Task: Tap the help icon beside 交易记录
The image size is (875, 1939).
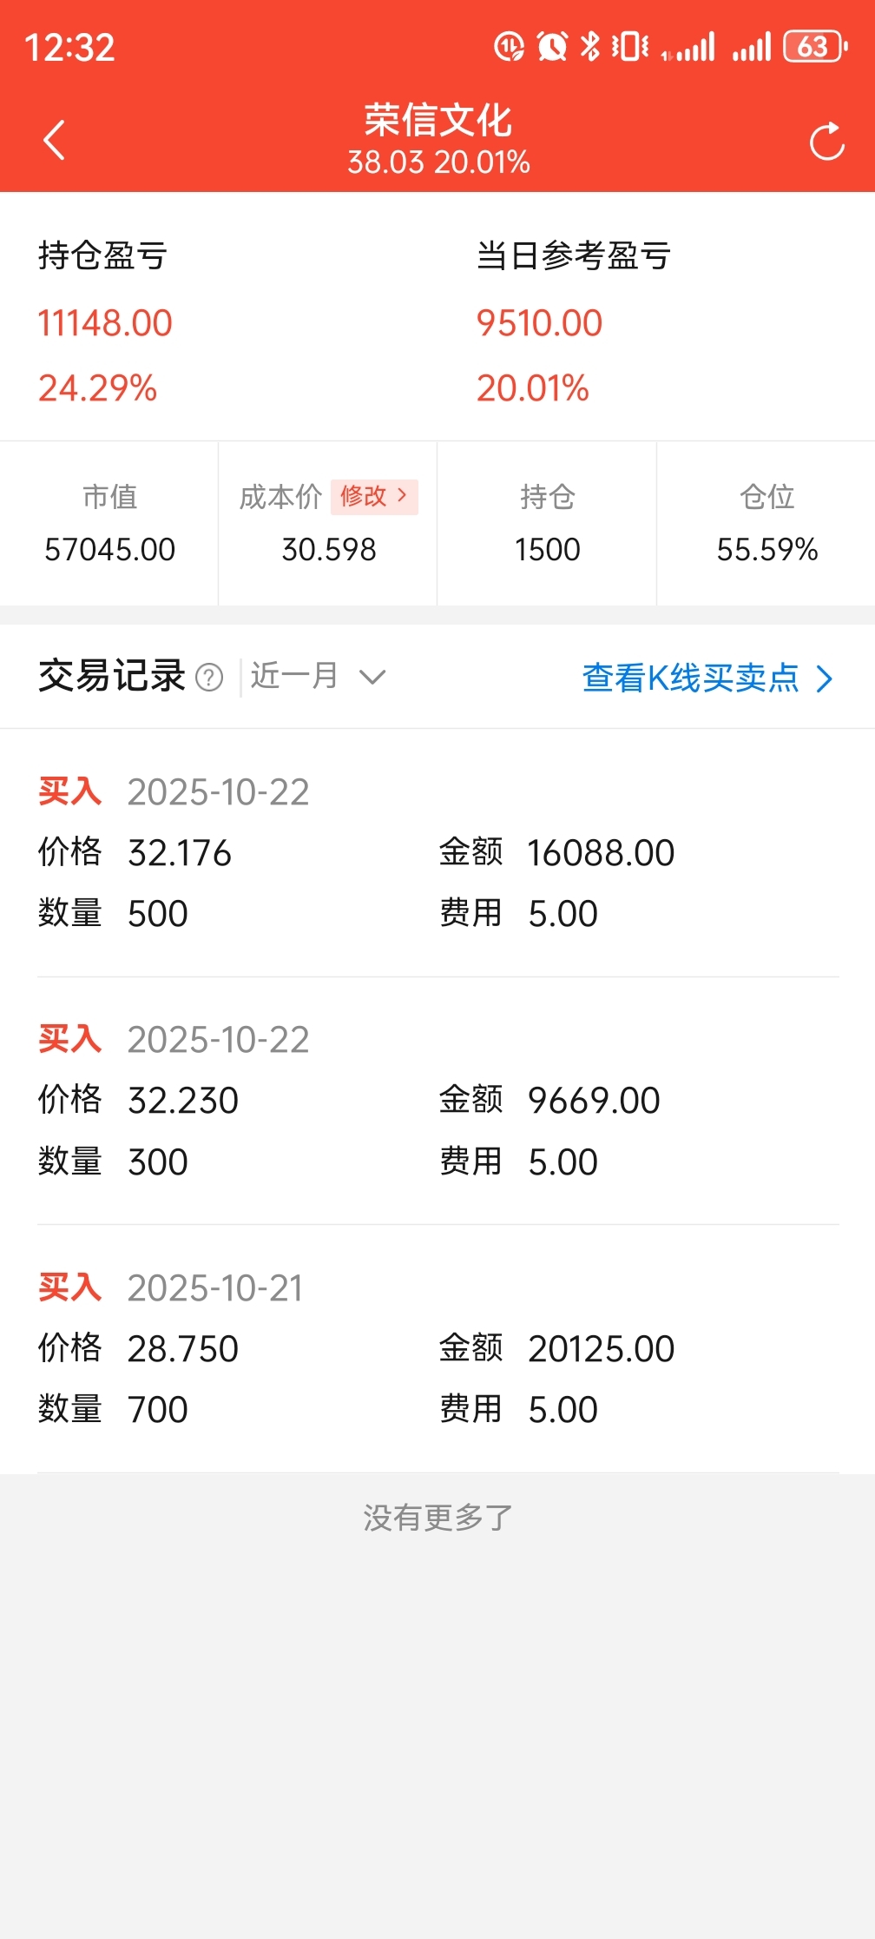Action: [209, 678]
